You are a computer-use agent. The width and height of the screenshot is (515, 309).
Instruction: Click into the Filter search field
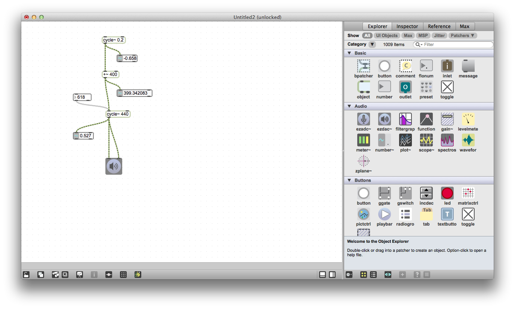point(453,45)
